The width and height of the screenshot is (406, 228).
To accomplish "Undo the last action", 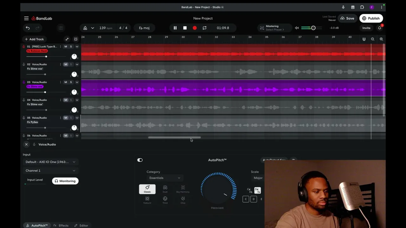I will [x=28, y=28].
